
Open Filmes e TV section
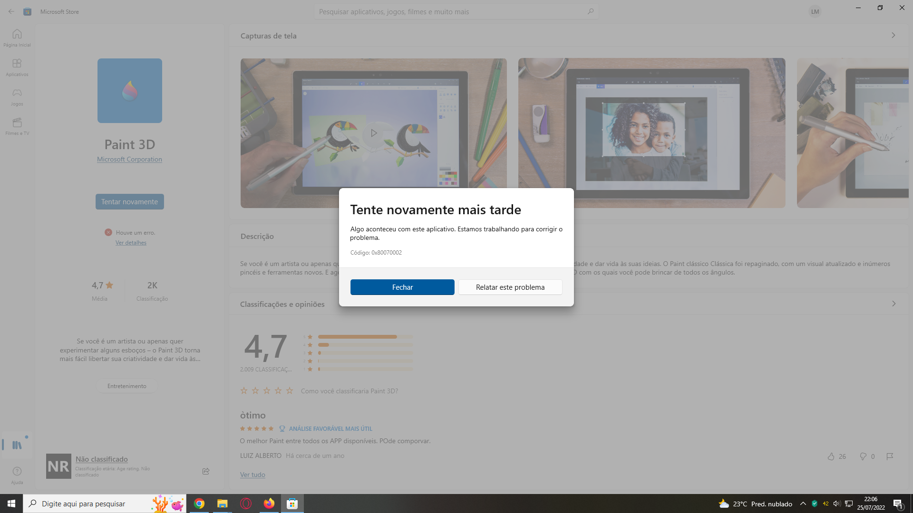(17, 126)
